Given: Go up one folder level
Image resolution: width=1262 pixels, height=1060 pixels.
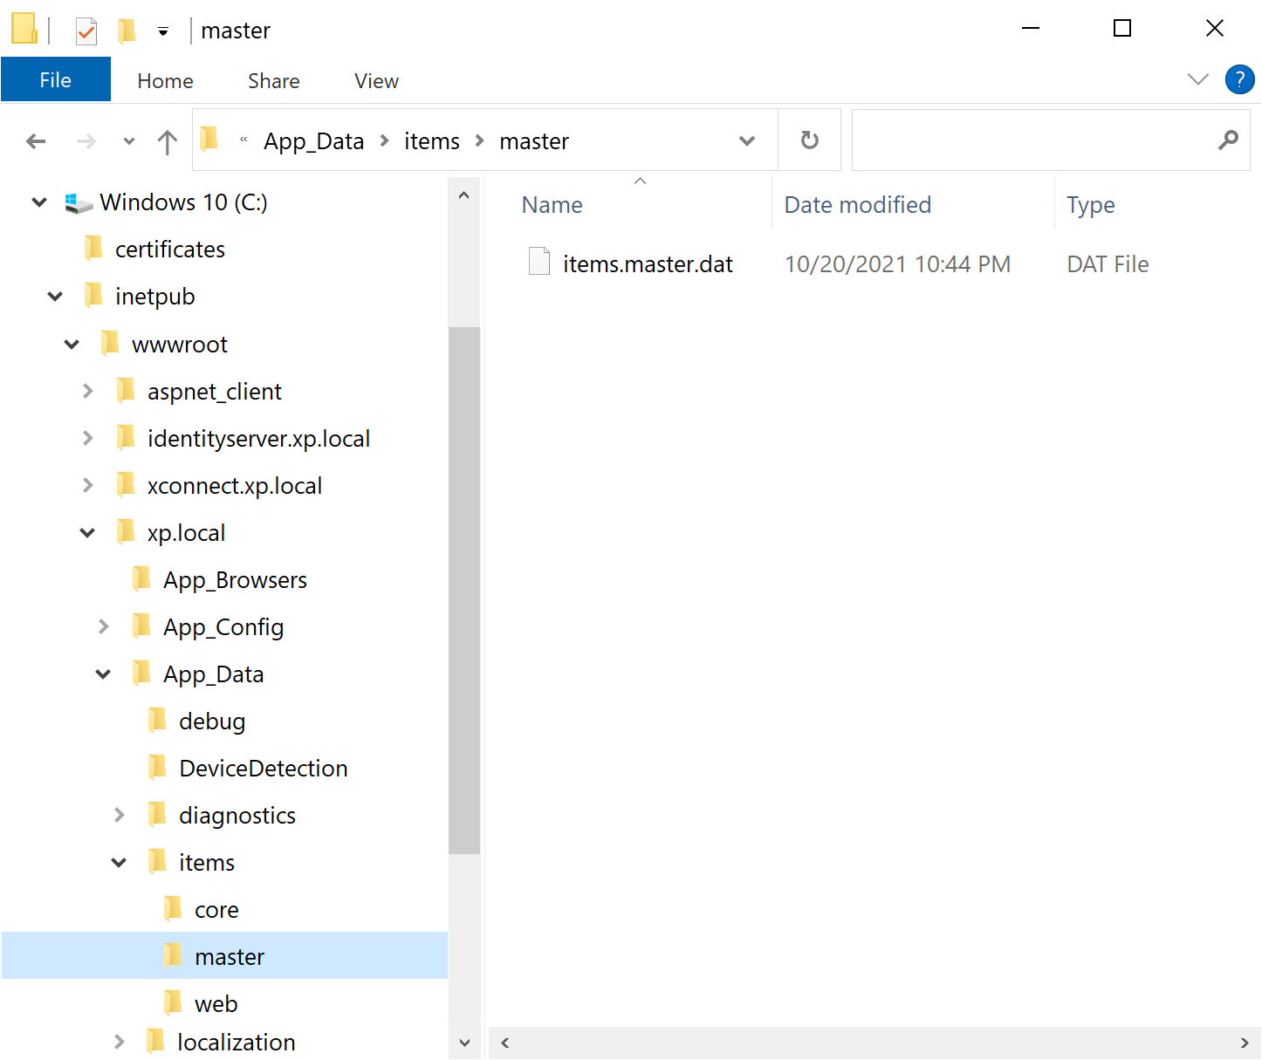Looking at the screenshot, I should (167, 141).
